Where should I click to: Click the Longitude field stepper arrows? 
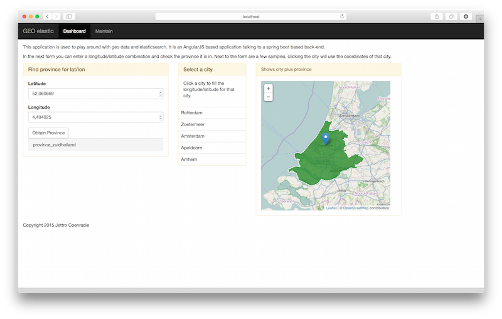click(161, 117)
